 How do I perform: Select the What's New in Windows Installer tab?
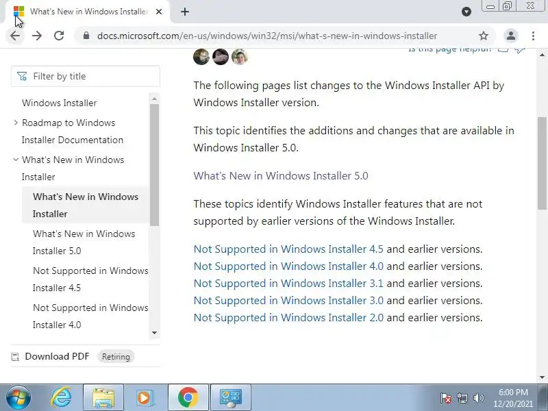(89, 12)
